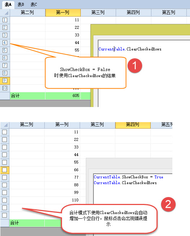Click cell 110 in the checkbox table
The image size is (190, 236).
click(62, 200)
